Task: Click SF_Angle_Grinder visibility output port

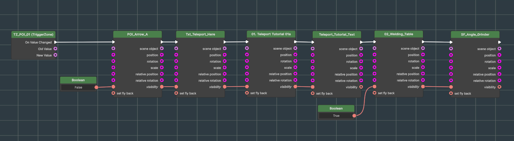Action: (499, 87)
